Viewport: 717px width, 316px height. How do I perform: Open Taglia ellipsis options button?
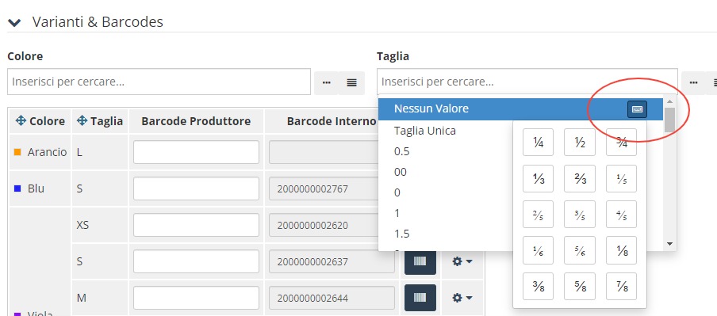(694, 82)
